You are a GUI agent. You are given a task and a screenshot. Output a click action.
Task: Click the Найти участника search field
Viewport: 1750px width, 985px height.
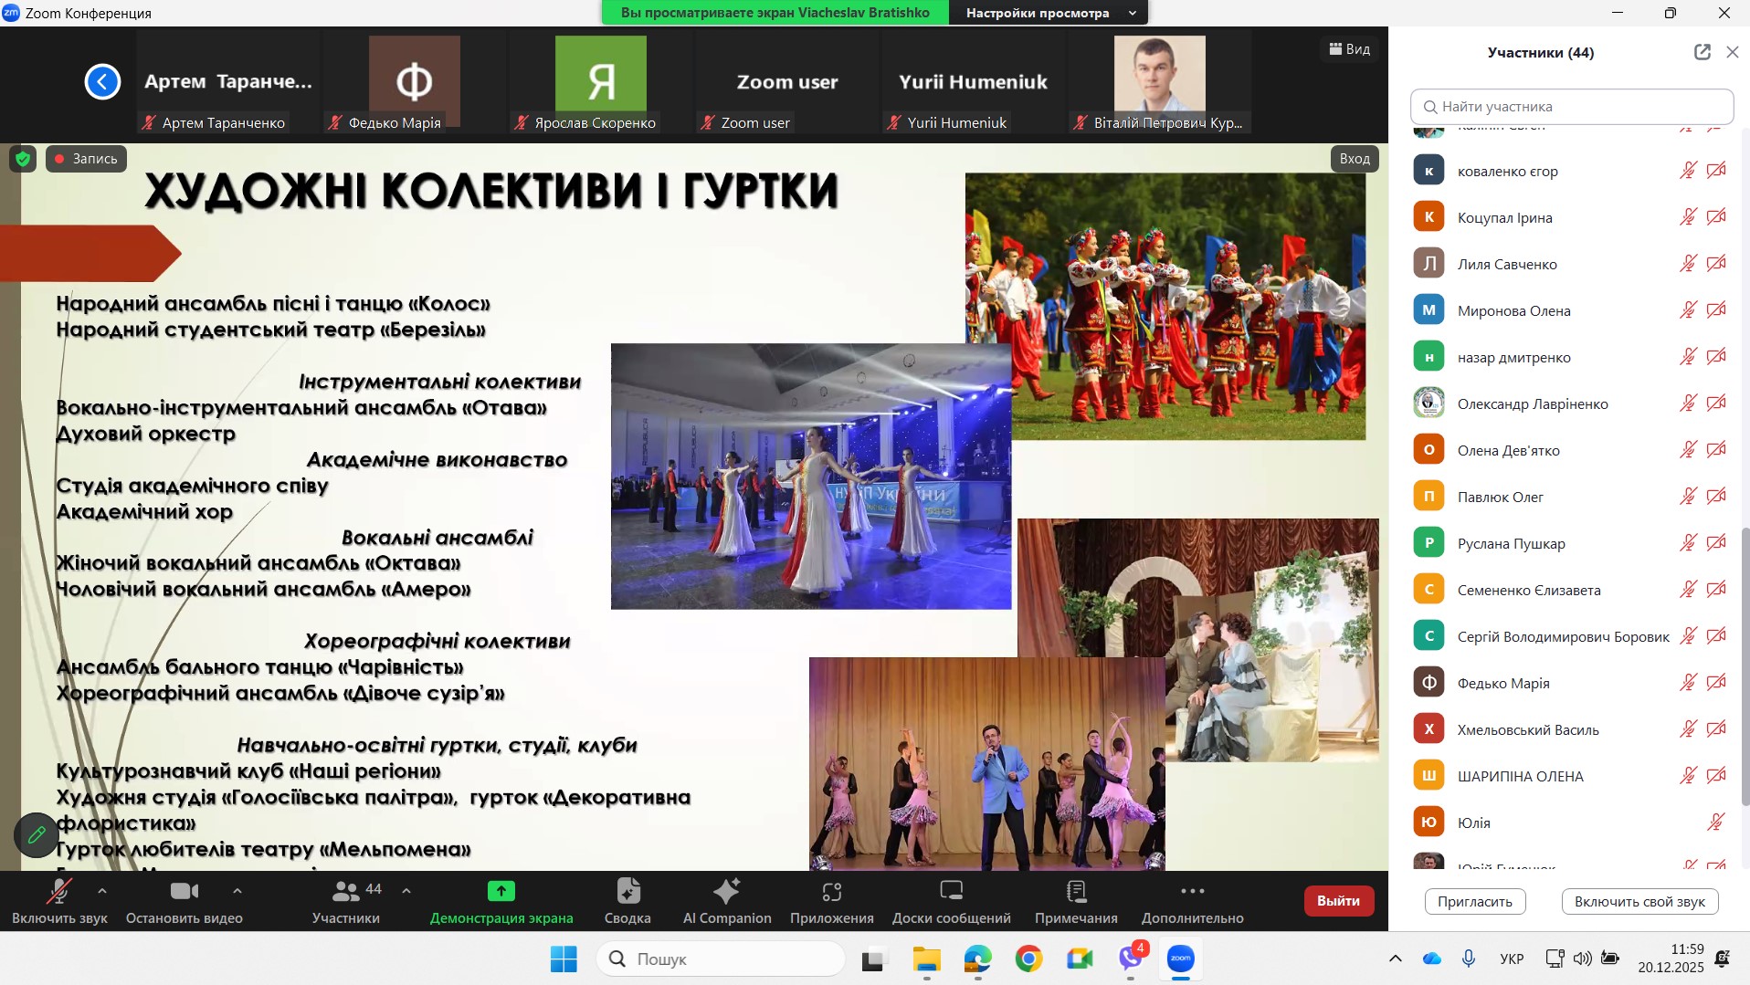pyautogui.click(x=1571, y=107)
